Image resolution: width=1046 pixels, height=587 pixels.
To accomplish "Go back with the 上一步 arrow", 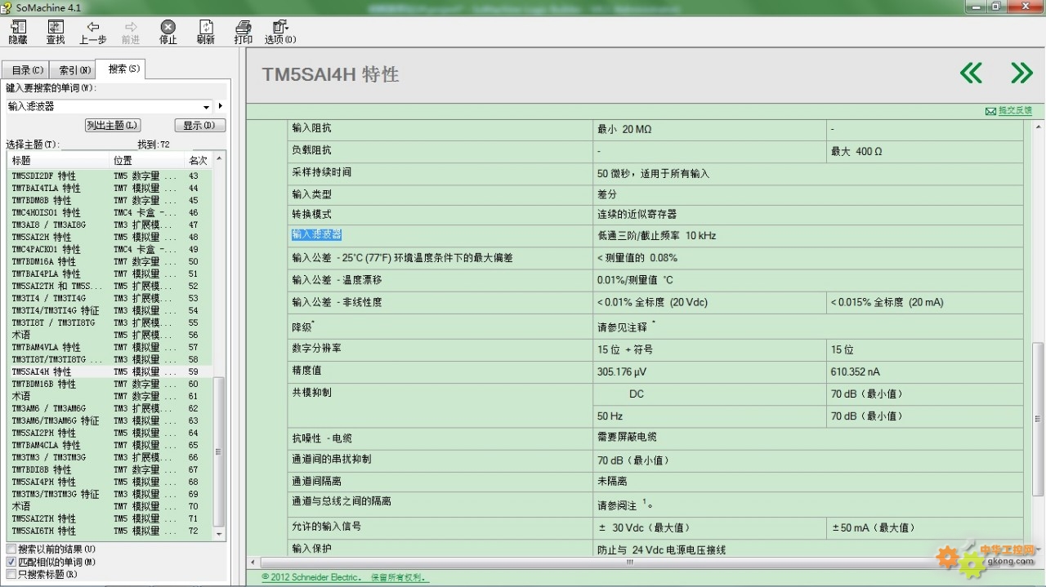I will pyautogui.click(x=93, y=33).
